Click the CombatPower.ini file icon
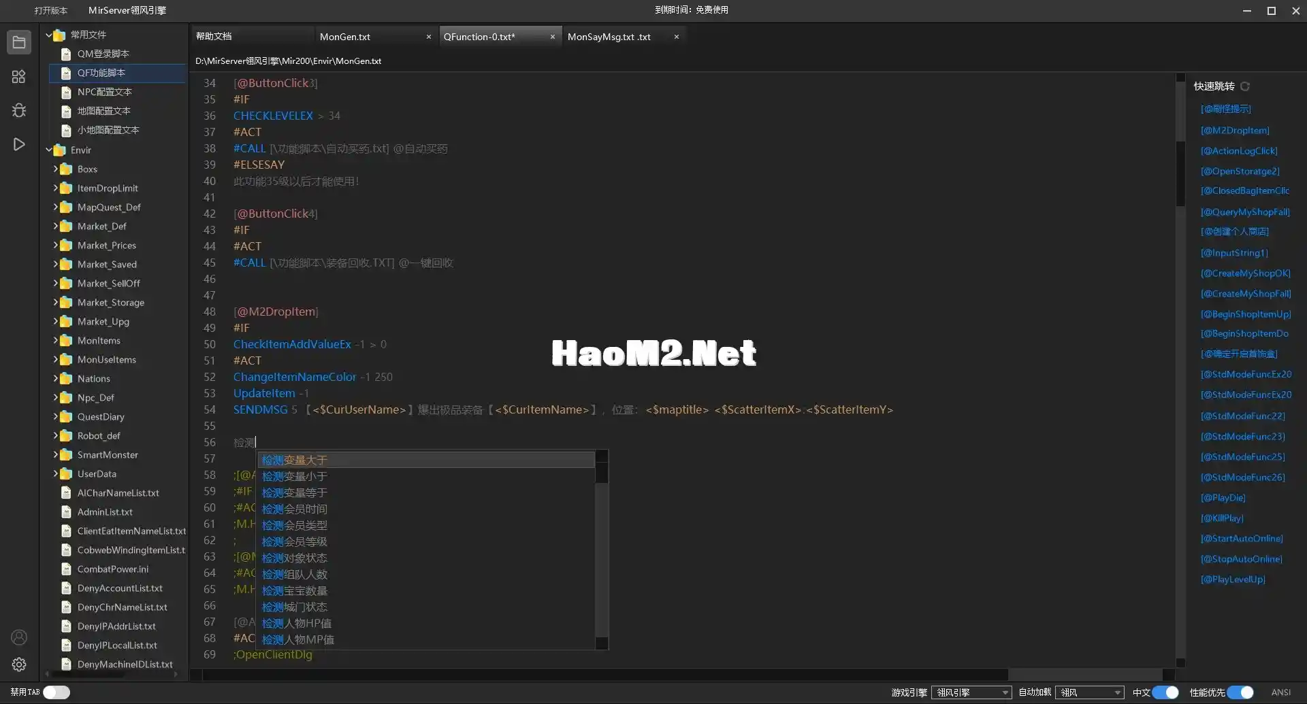The image size is (1307, 704). (x=66, y=569)
